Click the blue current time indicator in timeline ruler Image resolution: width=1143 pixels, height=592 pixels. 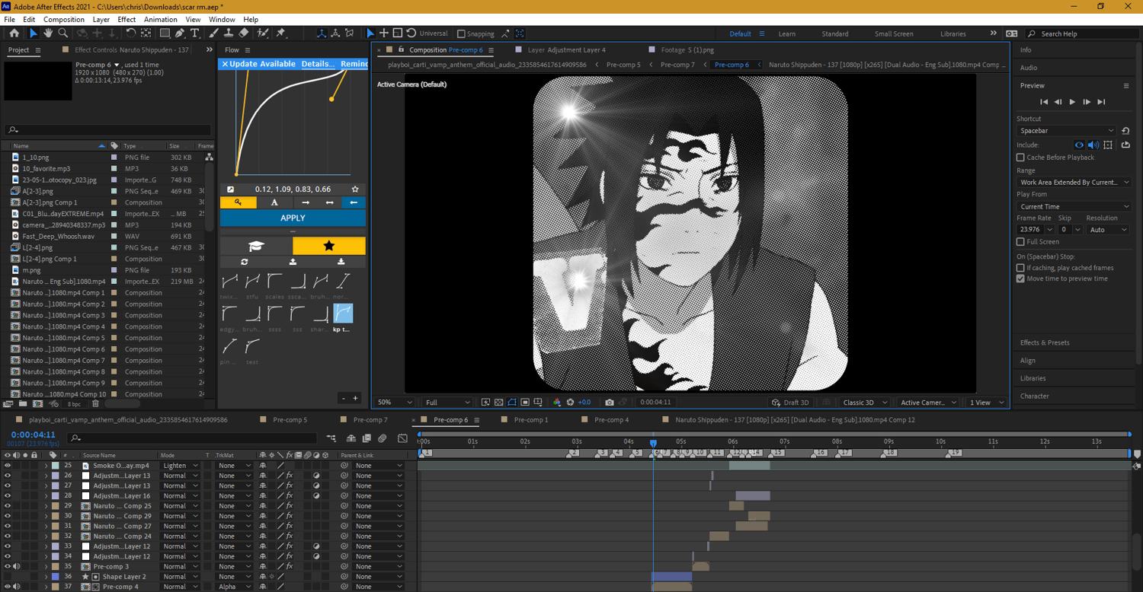click(653, 443)
